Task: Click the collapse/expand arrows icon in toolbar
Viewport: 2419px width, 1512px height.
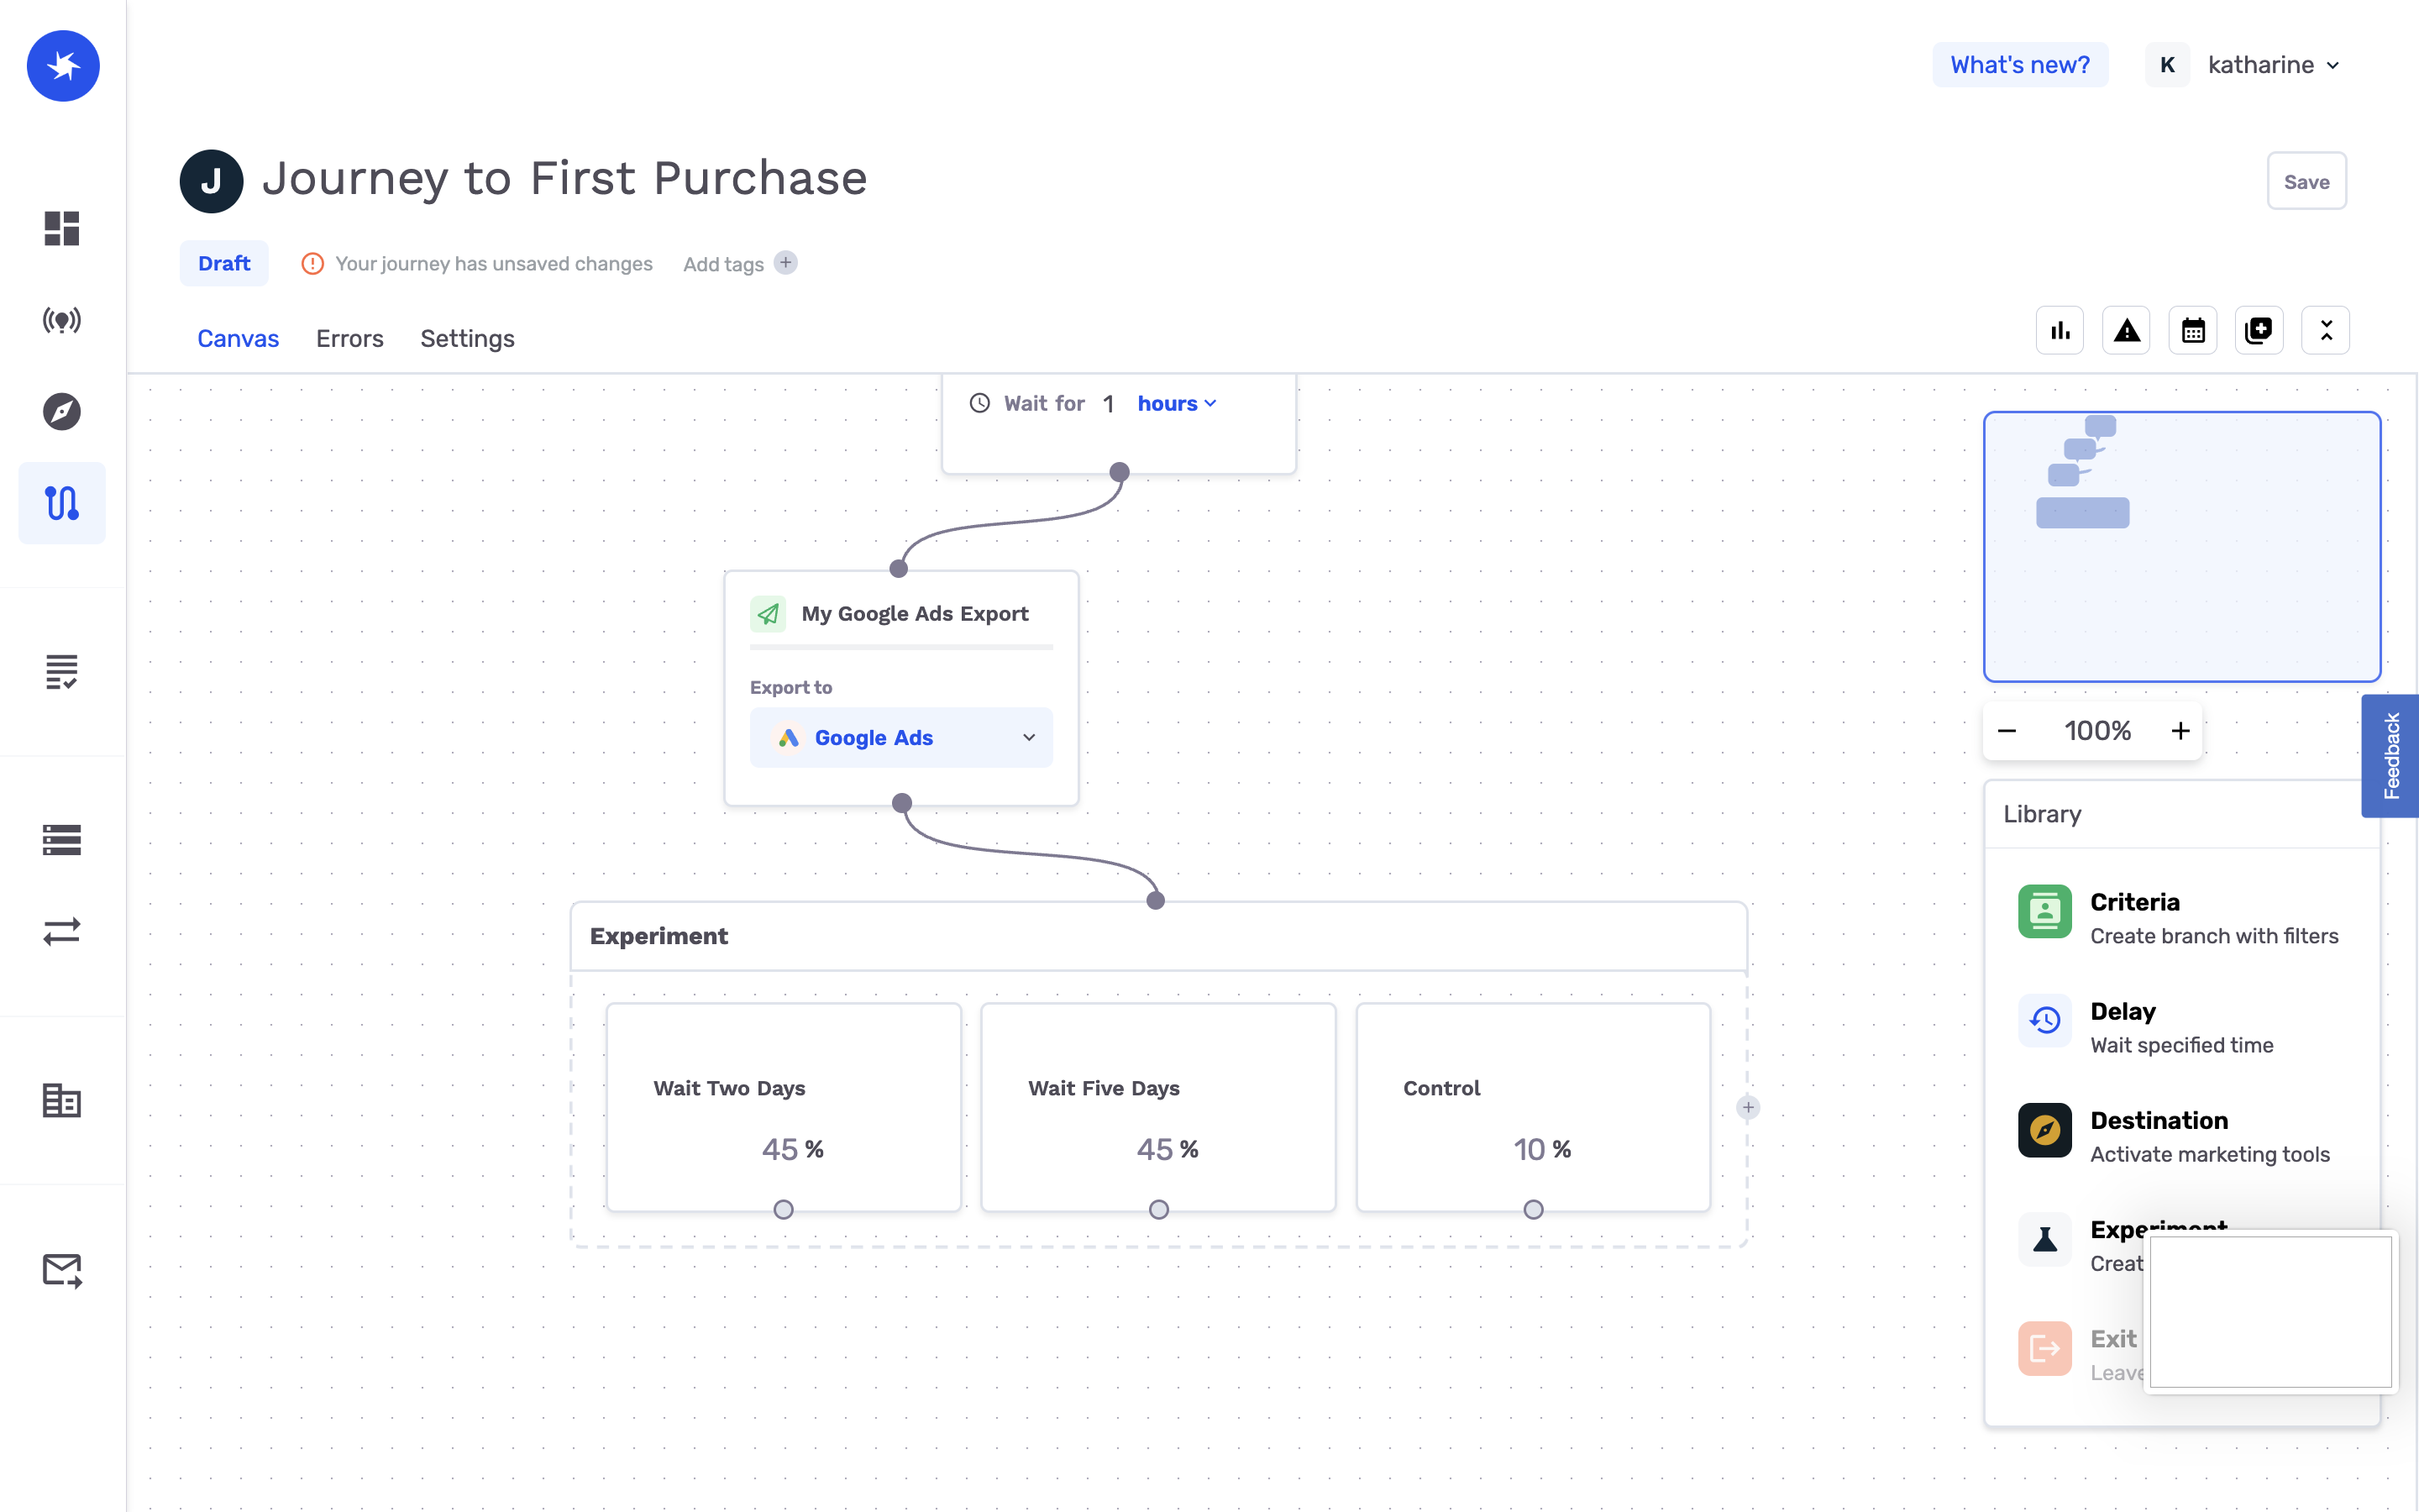Action: tap(2325, 329)
